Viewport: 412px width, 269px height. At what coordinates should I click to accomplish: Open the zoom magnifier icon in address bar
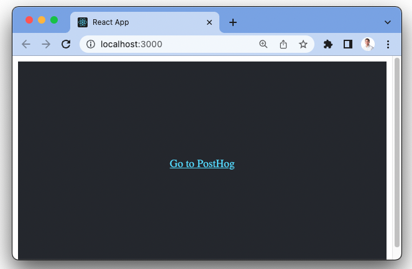(263, 44)
